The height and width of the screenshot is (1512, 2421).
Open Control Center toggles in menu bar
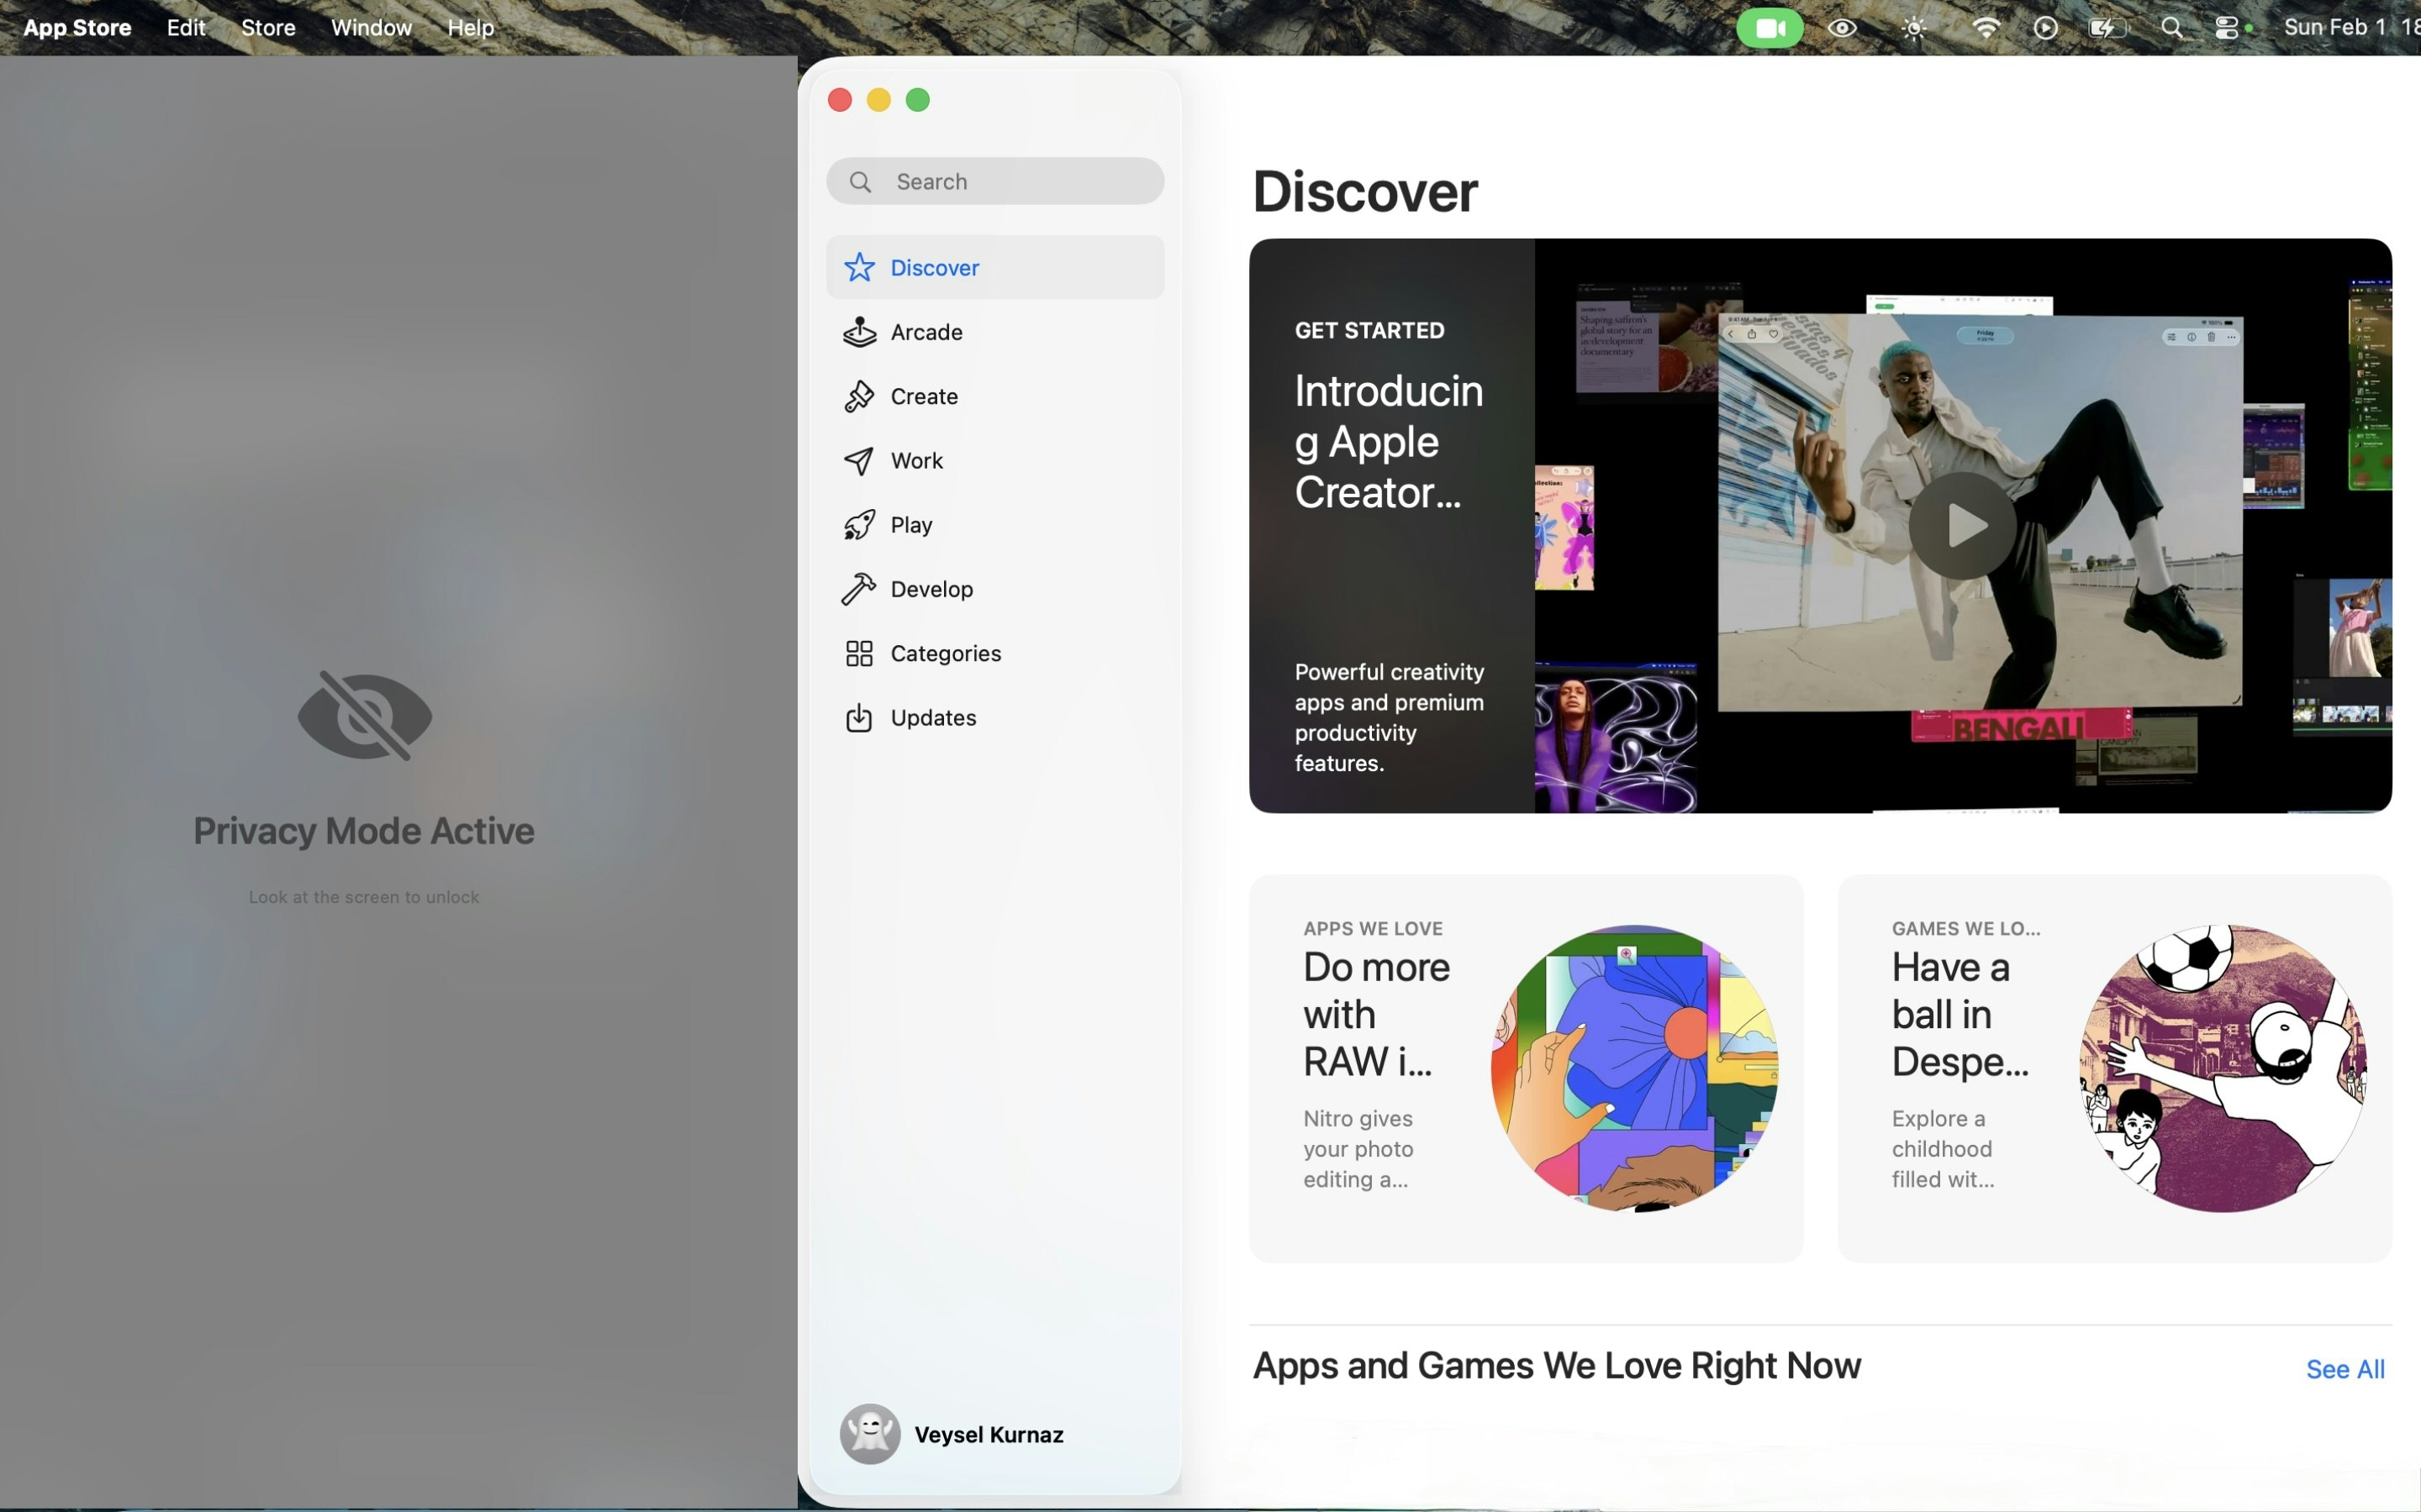(x=2227, y=28)
